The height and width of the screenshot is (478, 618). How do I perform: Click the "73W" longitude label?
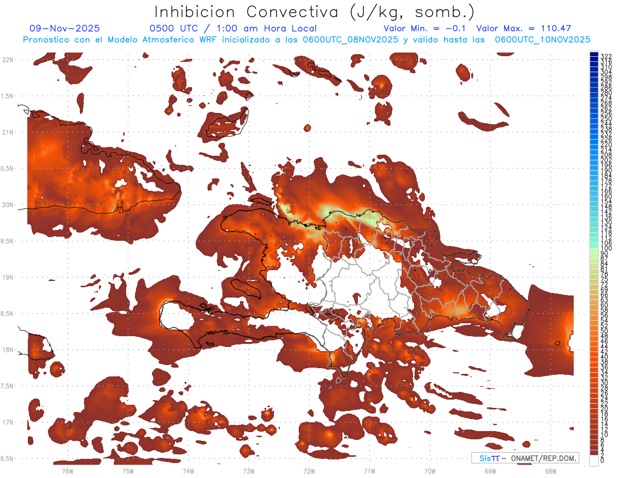[x=249, y=470]
